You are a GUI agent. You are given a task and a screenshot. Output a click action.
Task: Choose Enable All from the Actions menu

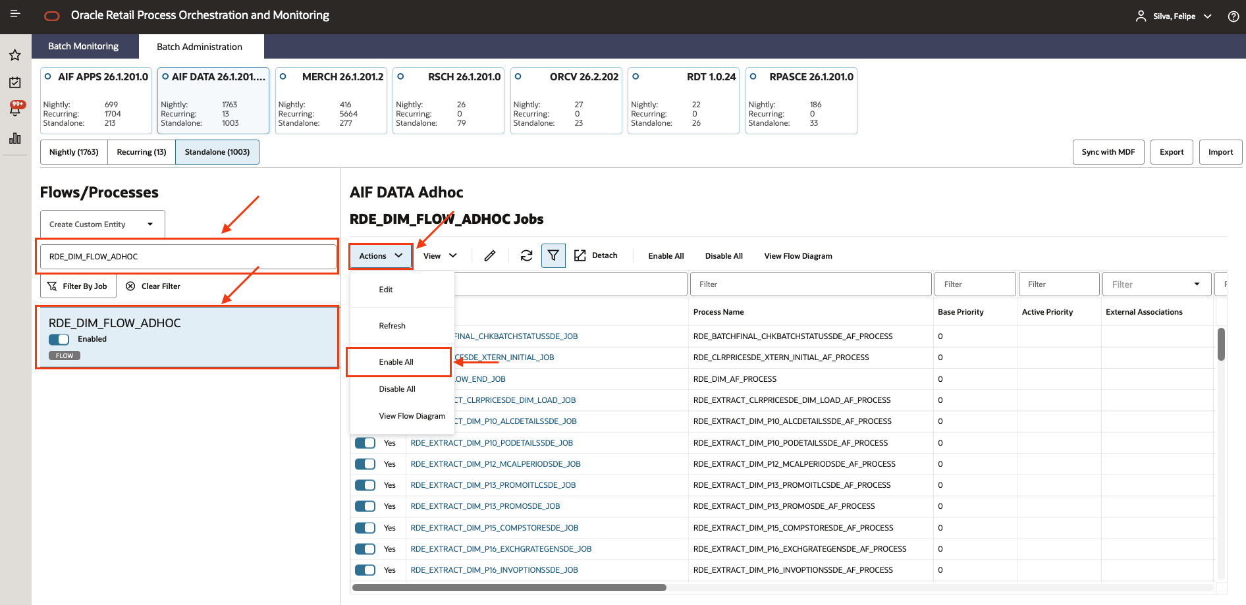tap(399, 362)
